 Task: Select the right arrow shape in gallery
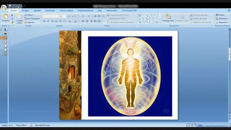coord(150,19)
